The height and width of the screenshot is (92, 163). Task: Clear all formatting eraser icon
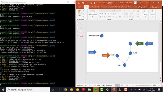(120, 17)
